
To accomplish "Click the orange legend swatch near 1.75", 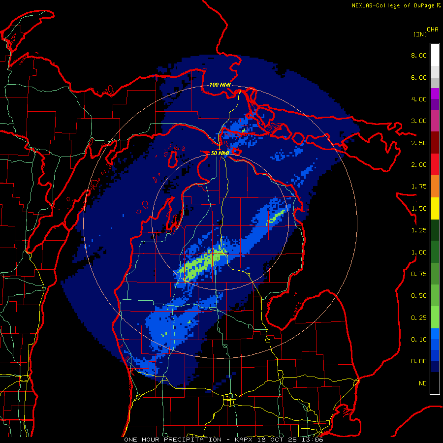I will pyautogui.click(x=435, y=187).
